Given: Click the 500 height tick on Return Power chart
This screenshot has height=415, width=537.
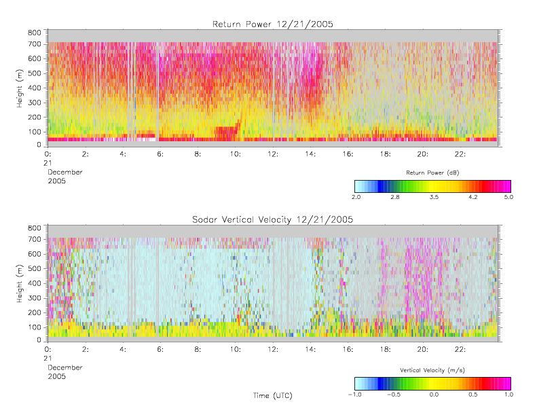Looking at the screenshot, I should [x=34, y=73].
